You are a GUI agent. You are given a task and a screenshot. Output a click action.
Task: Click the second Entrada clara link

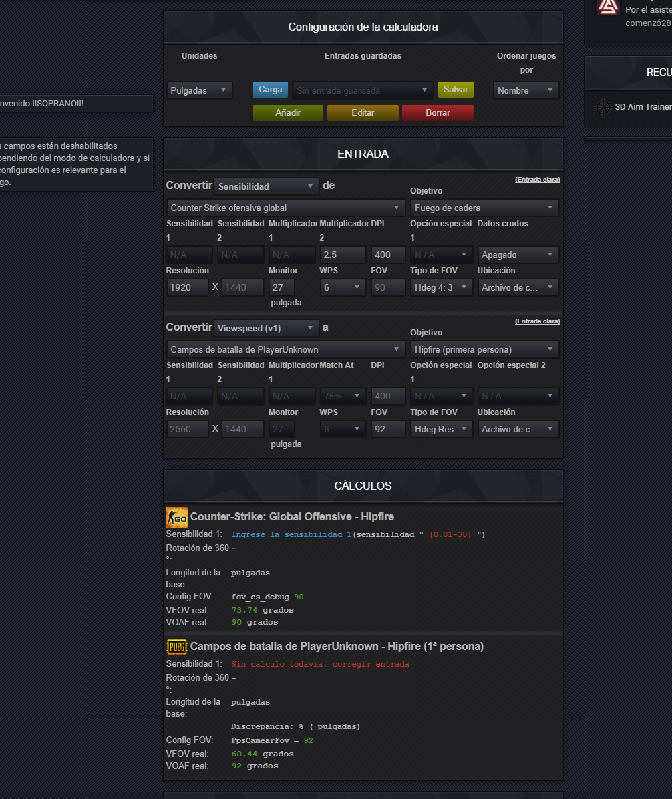tap(538, 321)
